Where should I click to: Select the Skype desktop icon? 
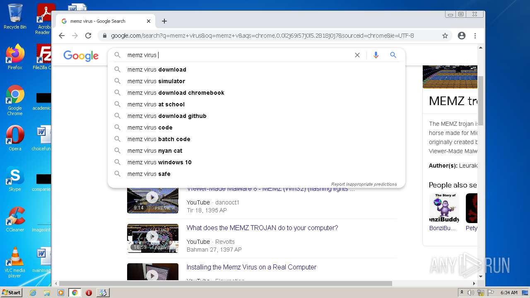click(x=15, y=179)
